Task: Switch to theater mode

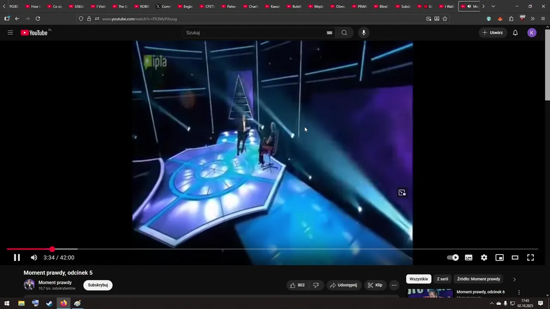Action: click(x=515, y=257)
